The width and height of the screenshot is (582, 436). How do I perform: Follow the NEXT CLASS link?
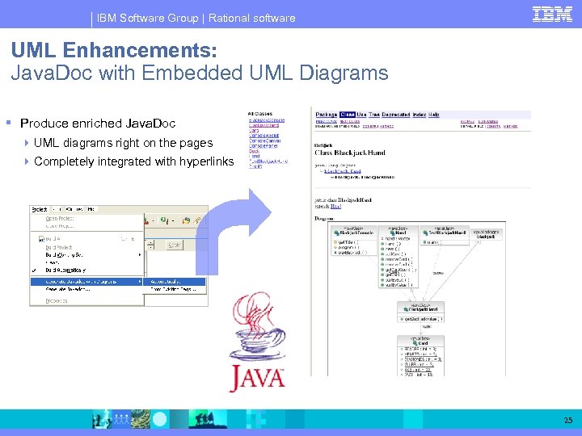point(350,121)
